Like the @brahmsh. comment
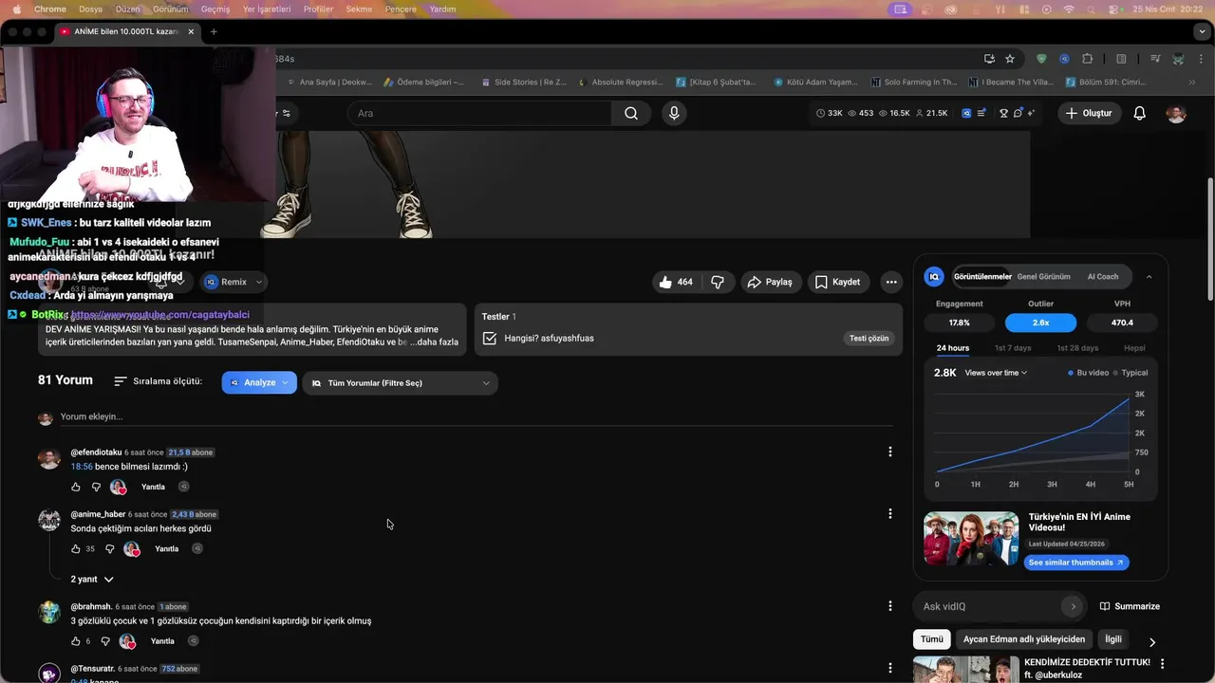1215x683 pixels. click(x=76, y=641)
